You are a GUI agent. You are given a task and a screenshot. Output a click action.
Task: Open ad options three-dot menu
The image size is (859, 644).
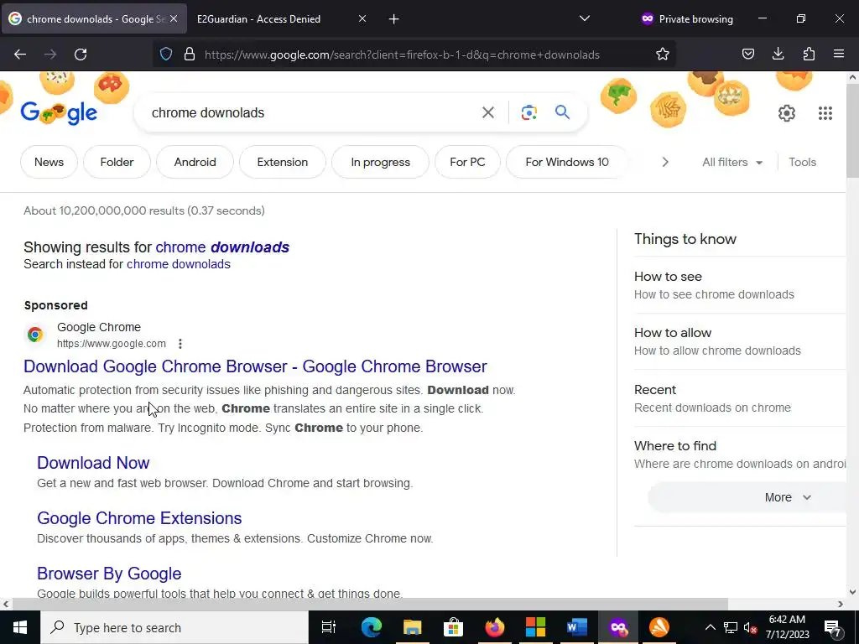pyautogui.click(x=180, y=343)
